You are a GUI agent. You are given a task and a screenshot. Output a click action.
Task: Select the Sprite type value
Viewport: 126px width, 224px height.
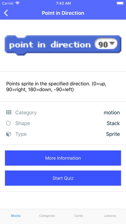pyautogui.click(x=113, y=134)
